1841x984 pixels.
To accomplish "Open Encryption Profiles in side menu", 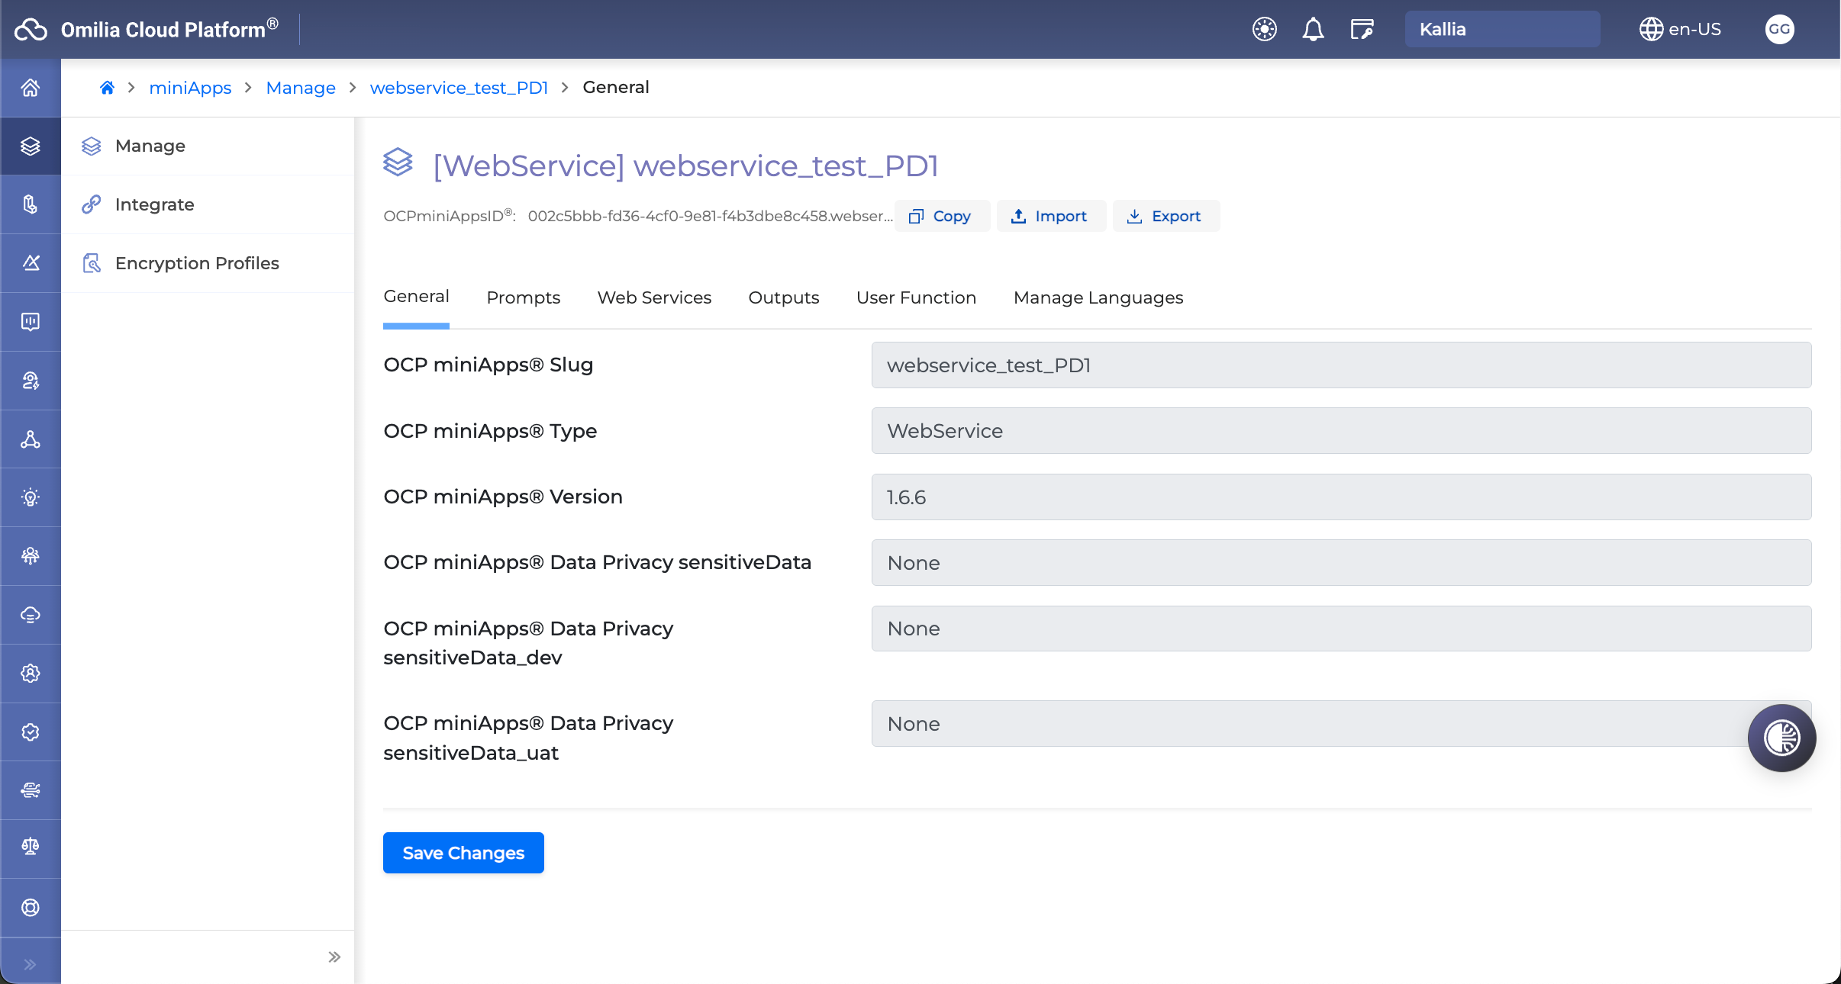I will pyautogui.click(x=197, y=263).
